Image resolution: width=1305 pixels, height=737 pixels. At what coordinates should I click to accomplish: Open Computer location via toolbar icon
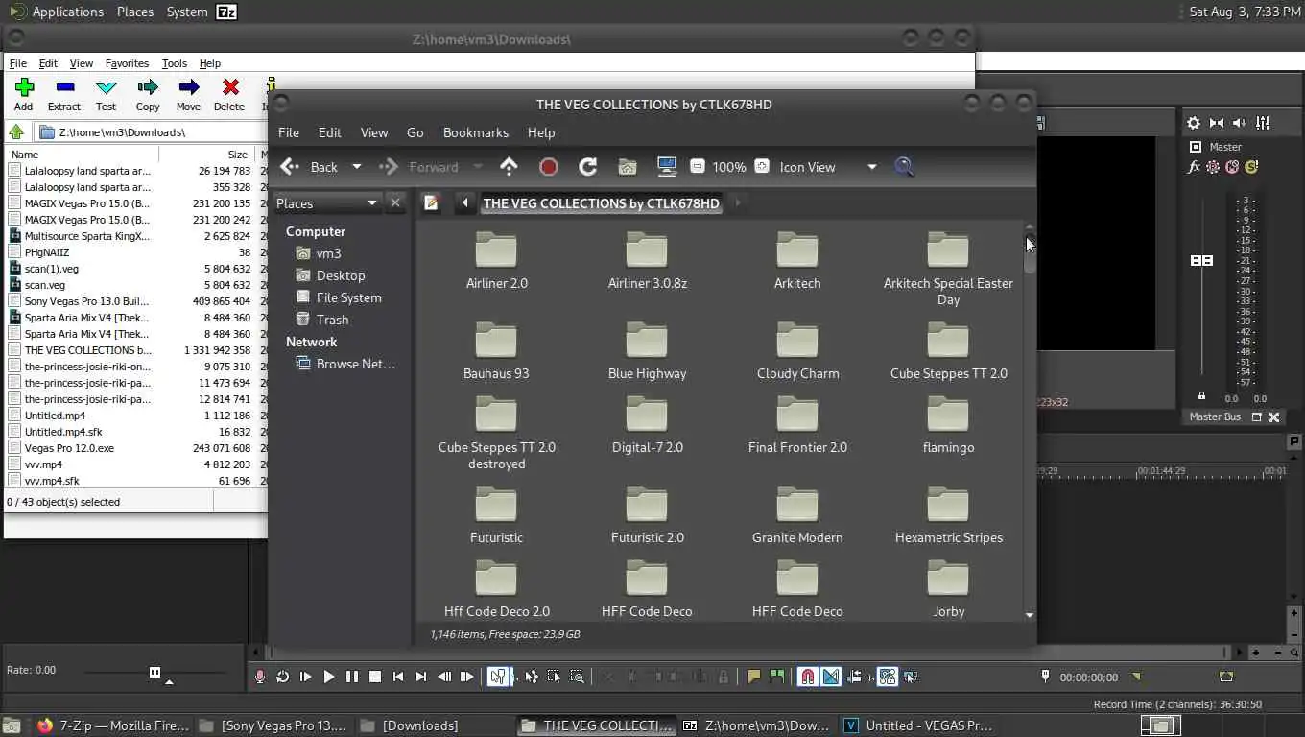coord(667,167)
